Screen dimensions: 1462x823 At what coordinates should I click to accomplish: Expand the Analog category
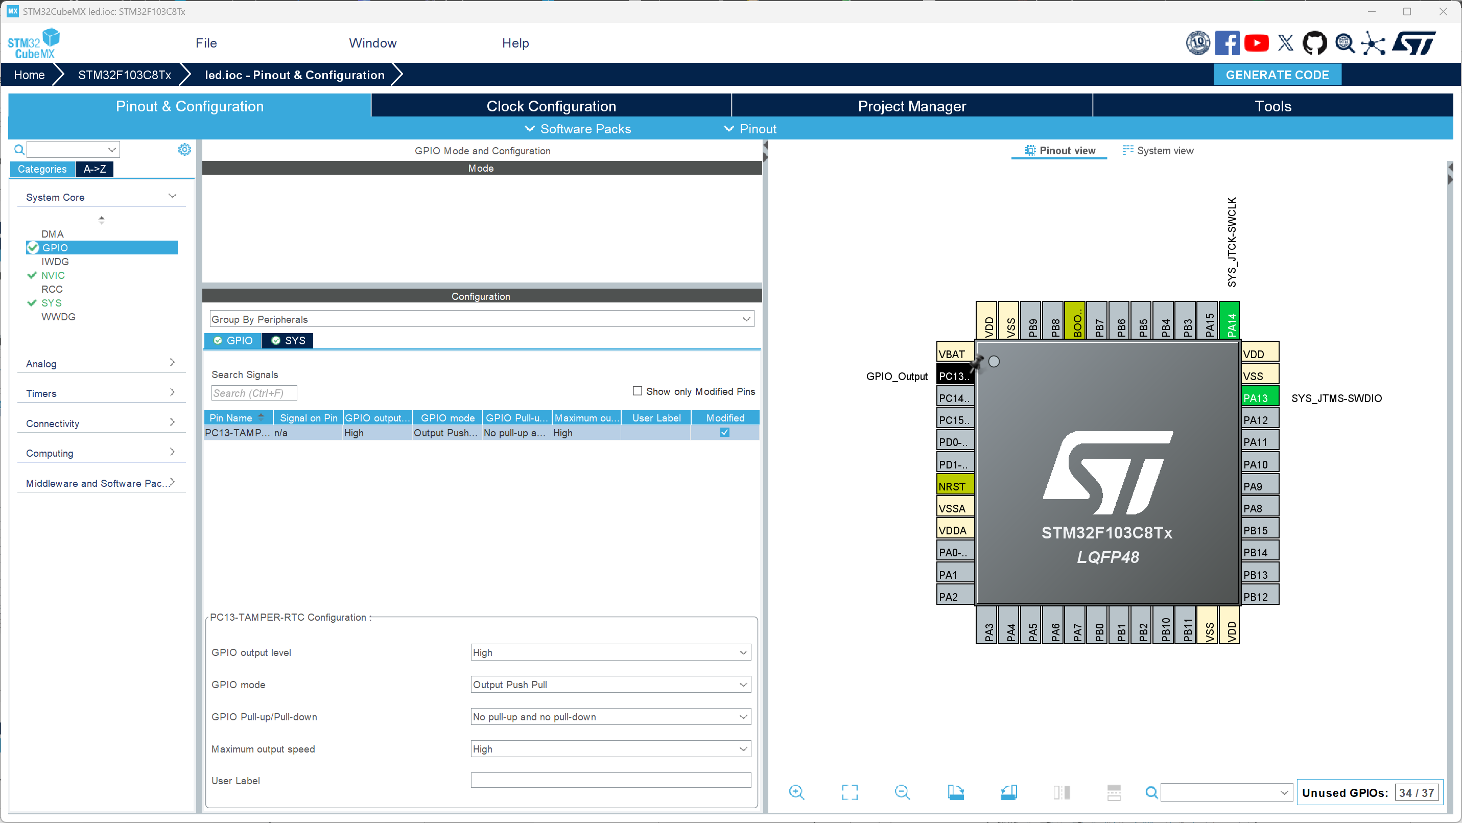pyautogui.click(x=102, y=363)
